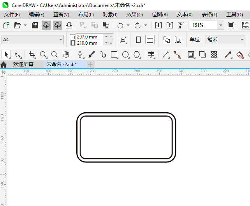Open the A4 page size dropdown

pyautogui.click(x=61, y=40)
